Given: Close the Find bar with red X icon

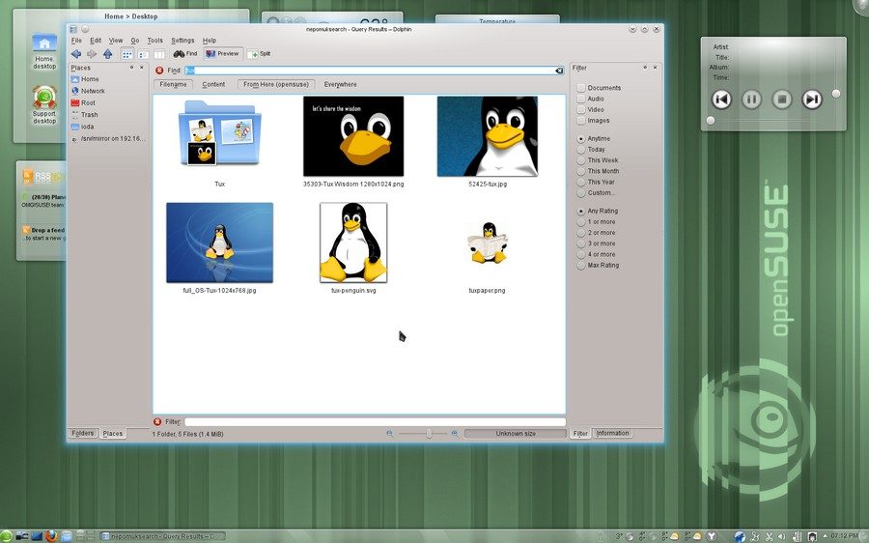Looking at the screenshot, I should 159,71.
